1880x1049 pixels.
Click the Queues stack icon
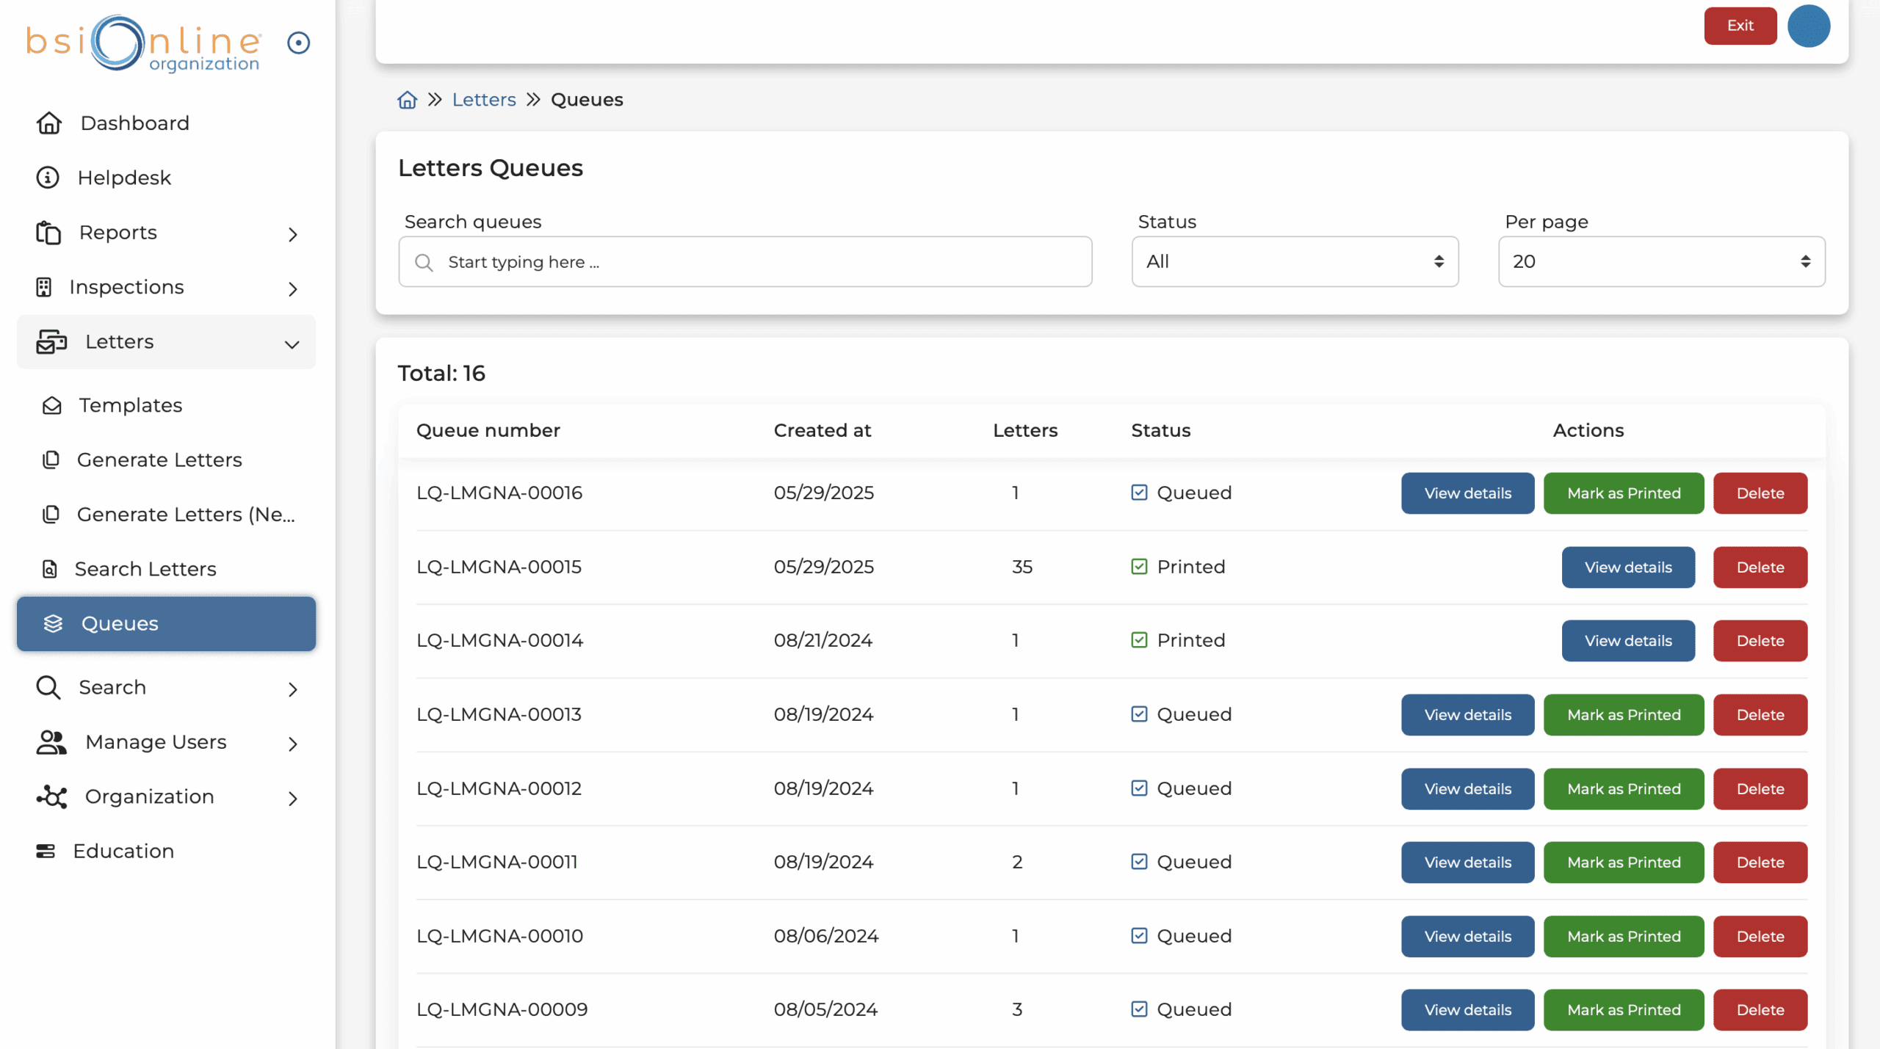point(53,623)
